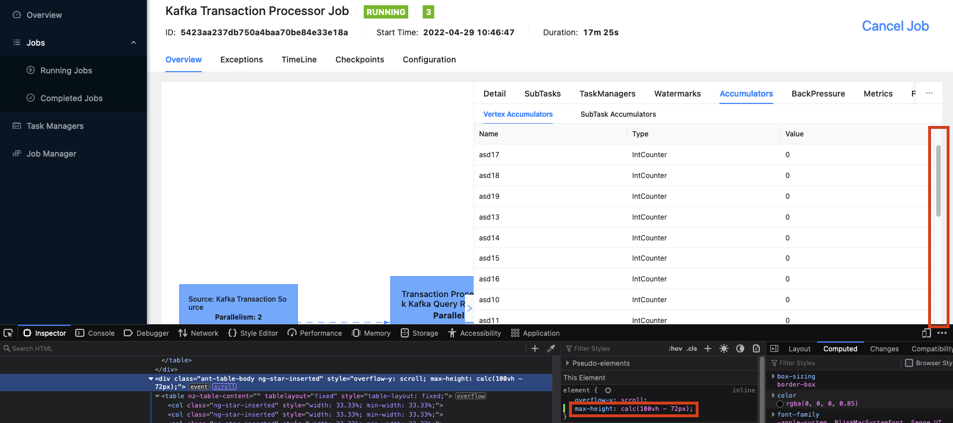Expand the Pseudo-elements section
This screenshot has width=953, height=423.
(x=567, y=363)
